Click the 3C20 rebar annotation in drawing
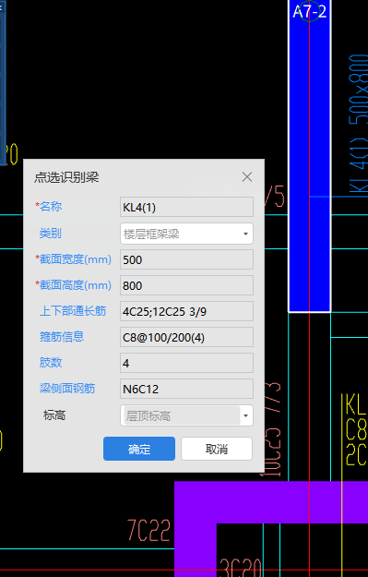368x577 pixels. click(241, 568)
